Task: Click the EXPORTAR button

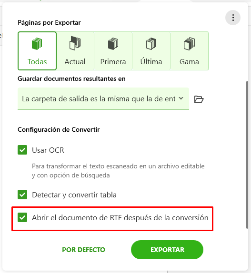Action: [167, 250]
